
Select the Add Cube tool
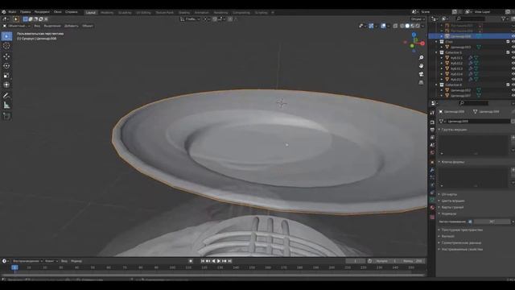[6, 116]
